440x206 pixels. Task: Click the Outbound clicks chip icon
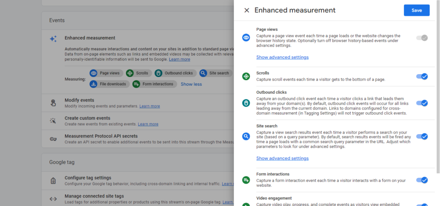pos(158,73)
